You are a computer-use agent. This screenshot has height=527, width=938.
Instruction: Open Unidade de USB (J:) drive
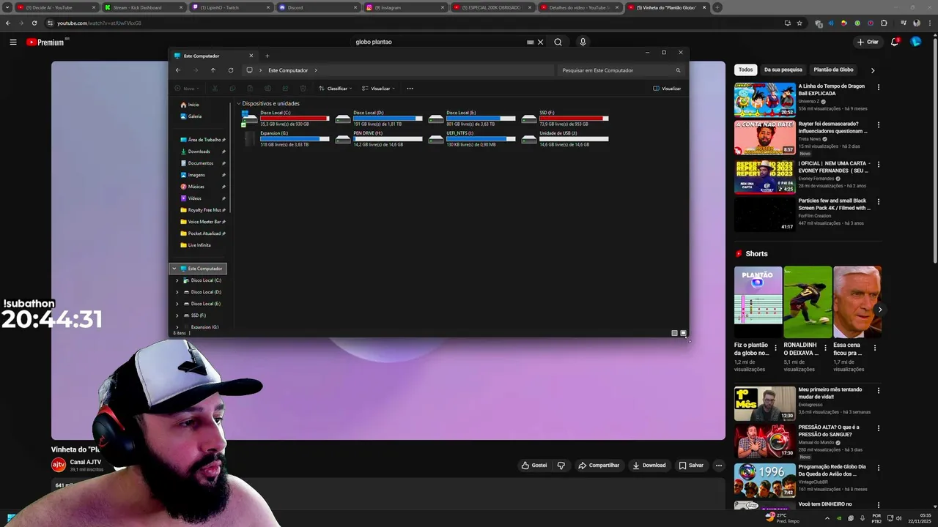coord(565,139)
